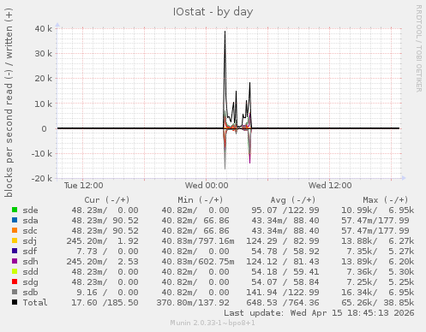Click the Total max value '65.26k/ 38.85k'
Image resolution: width=426 pixels, height=332 pixels.
pyautogui.click(x=378, y=303)
